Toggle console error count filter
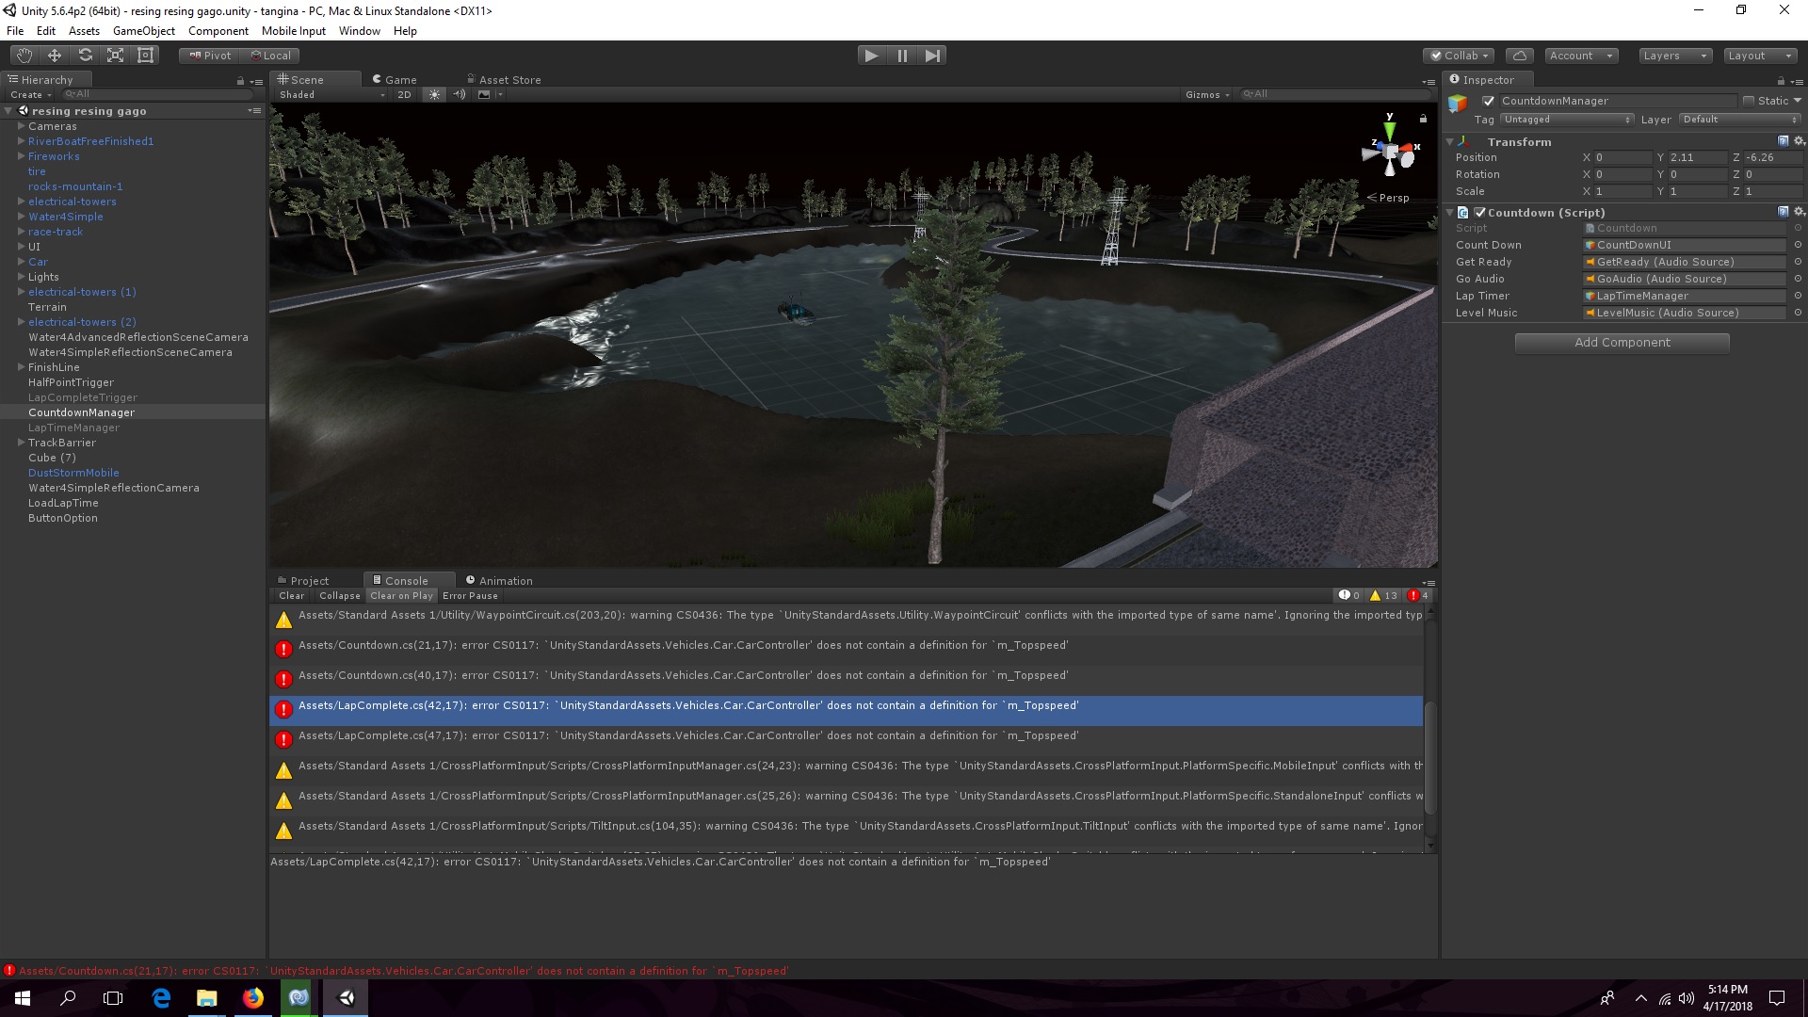 point(1418,595)
